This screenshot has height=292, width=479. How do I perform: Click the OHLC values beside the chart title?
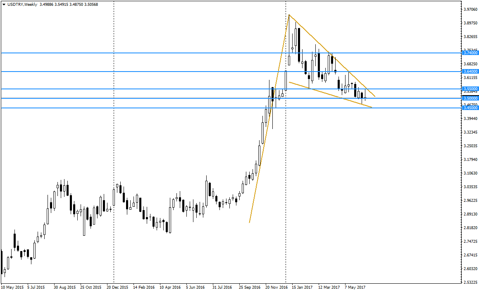tap(69, 4)
